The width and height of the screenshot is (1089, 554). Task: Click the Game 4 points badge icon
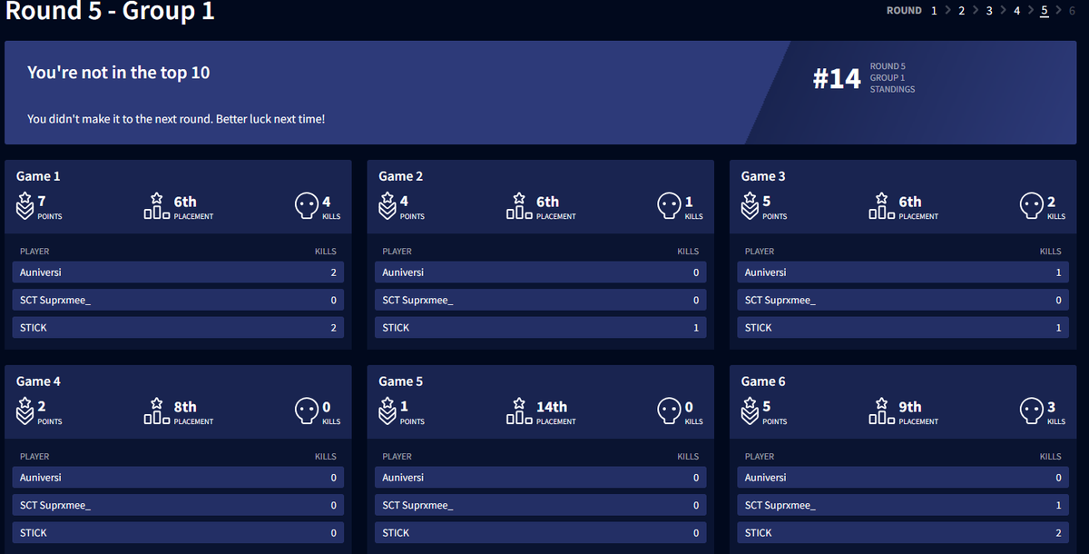pos(25,412)
